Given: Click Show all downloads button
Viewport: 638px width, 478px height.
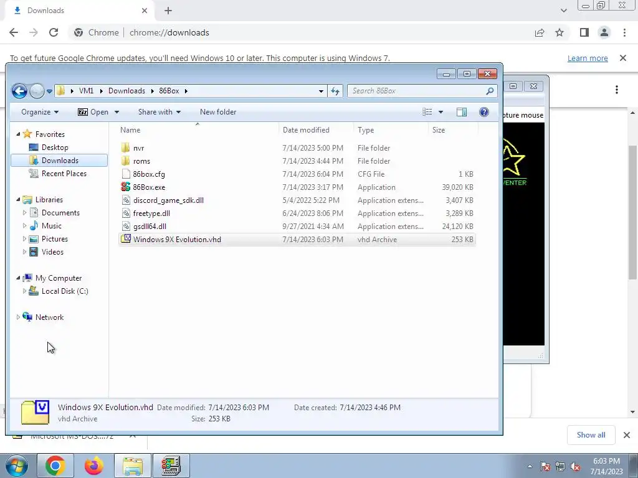Looking at the screenshot, I should pos(591,435).
